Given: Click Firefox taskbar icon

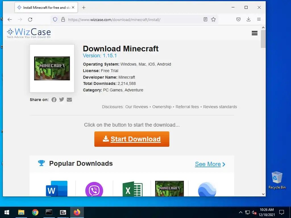Looking at the screenshot, I should [x=77, y=212].
